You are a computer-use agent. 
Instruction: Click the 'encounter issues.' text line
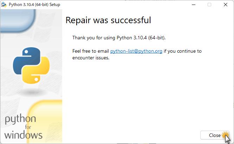point(91,58)
